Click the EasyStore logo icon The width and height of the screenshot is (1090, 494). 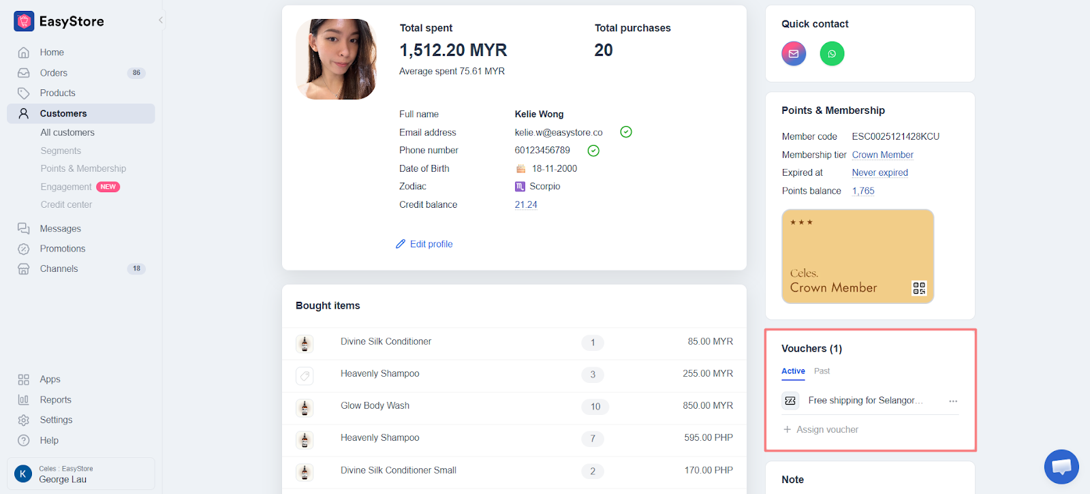[24, 21]
